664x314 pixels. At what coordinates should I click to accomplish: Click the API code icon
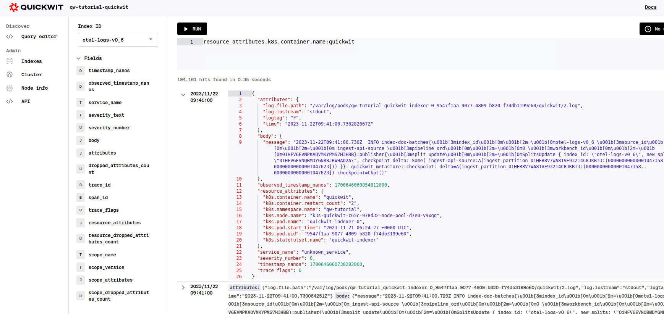pos(10,101)
